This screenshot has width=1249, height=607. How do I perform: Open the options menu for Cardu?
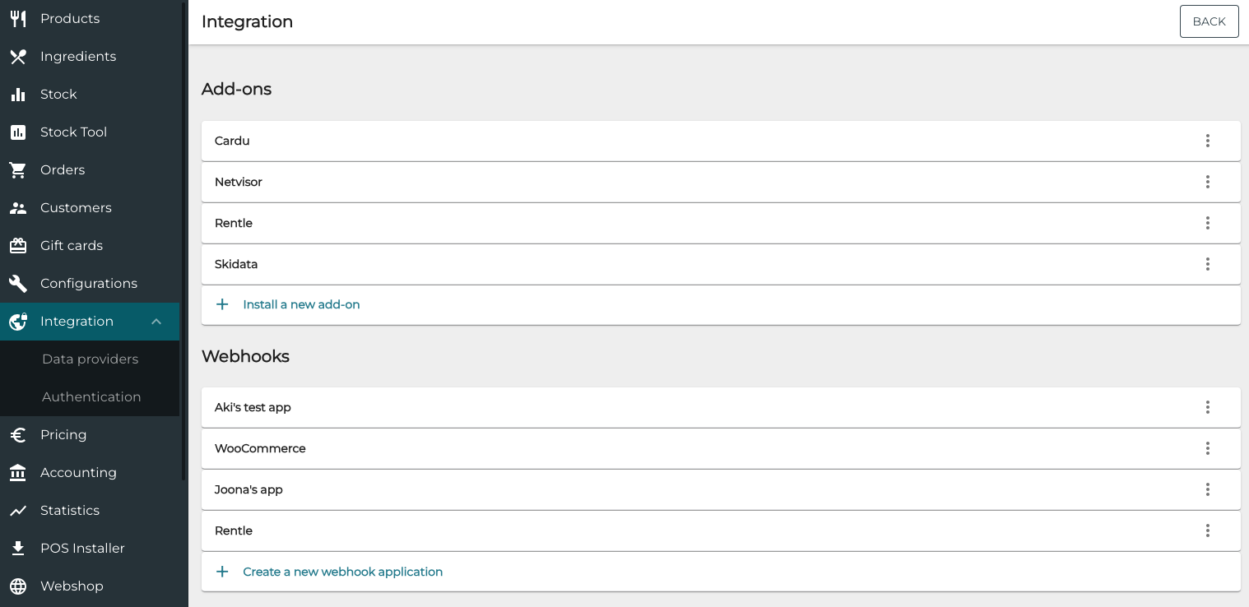click(x=1208, y=141)
